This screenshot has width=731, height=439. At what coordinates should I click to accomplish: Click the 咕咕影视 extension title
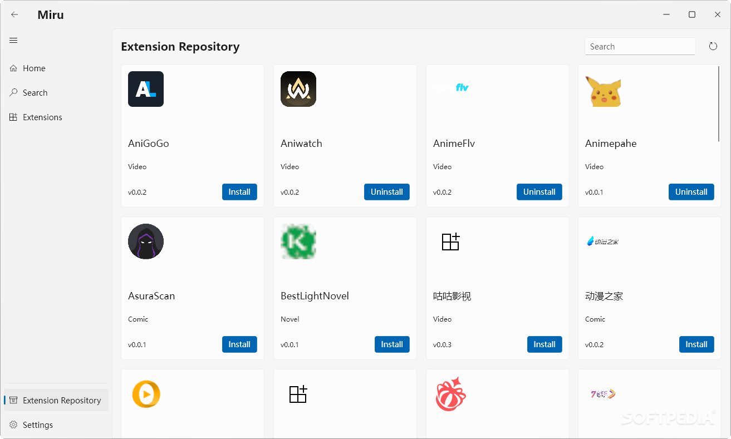[452, 296]
